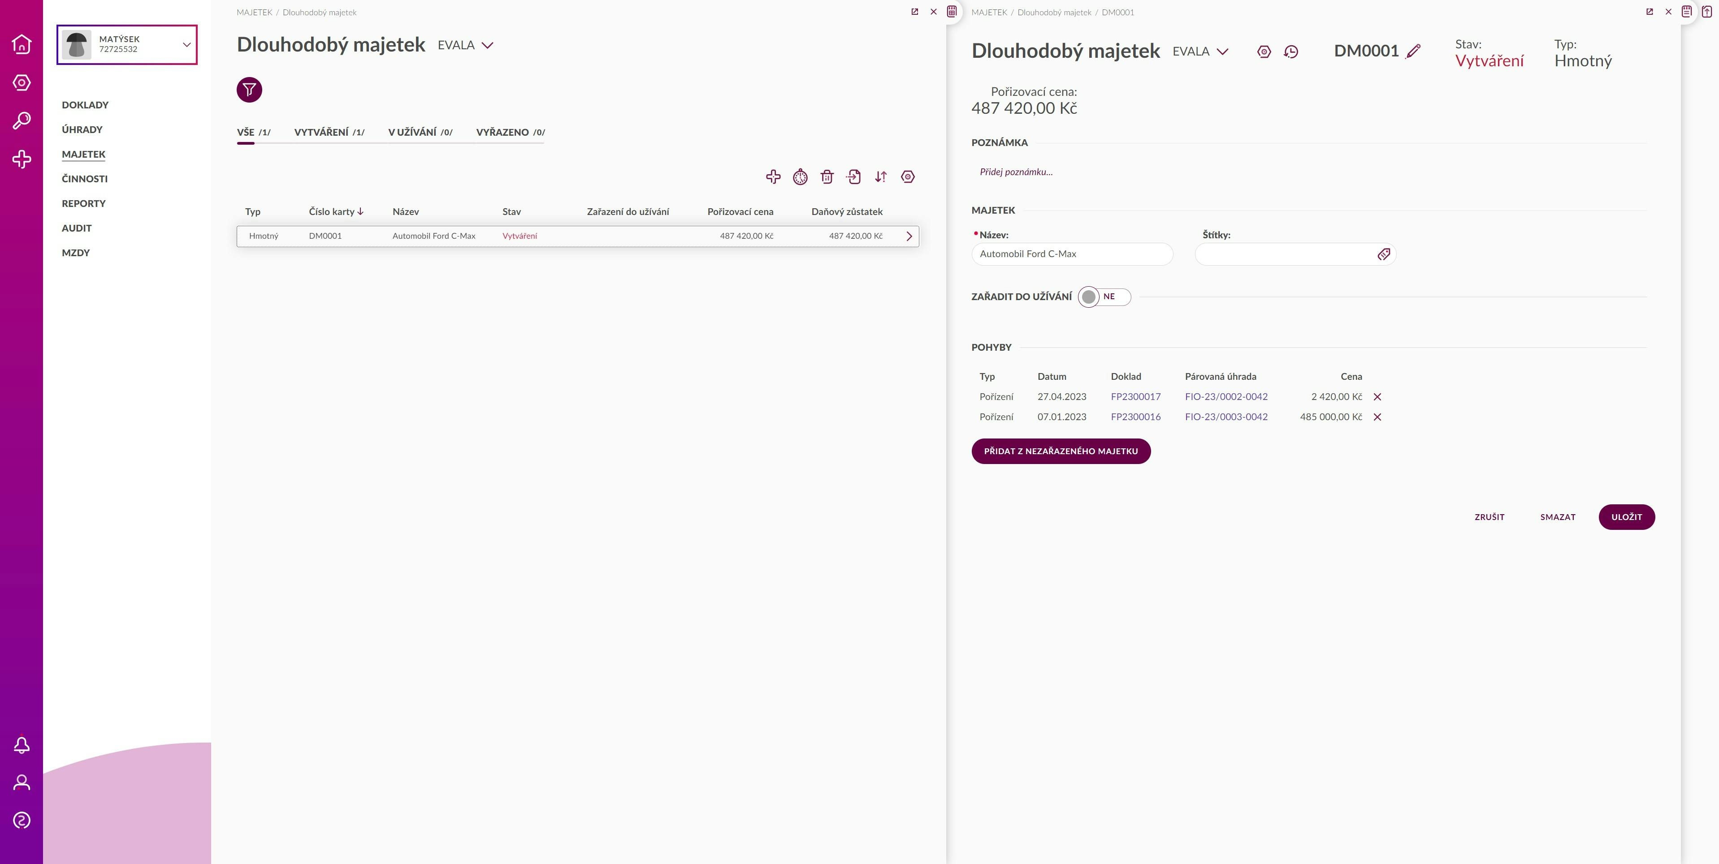Open the magnifier search icon in sidebar
The width and height of the screenshot is (1719, 864).
pyautogui.click(x=22, y=120)
